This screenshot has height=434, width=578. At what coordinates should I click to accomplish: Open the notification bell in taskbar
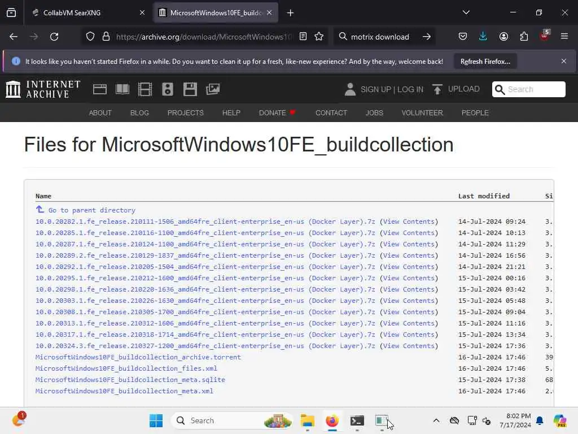(x=540, y=420)
